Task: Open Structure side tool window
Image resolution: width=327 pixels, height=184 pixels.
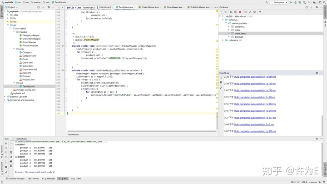Action: pyautogui.click(x=2, y=169)
